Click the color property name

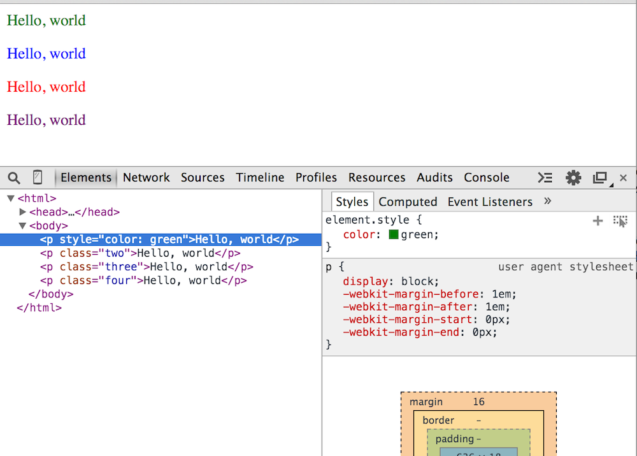(359, 235)
